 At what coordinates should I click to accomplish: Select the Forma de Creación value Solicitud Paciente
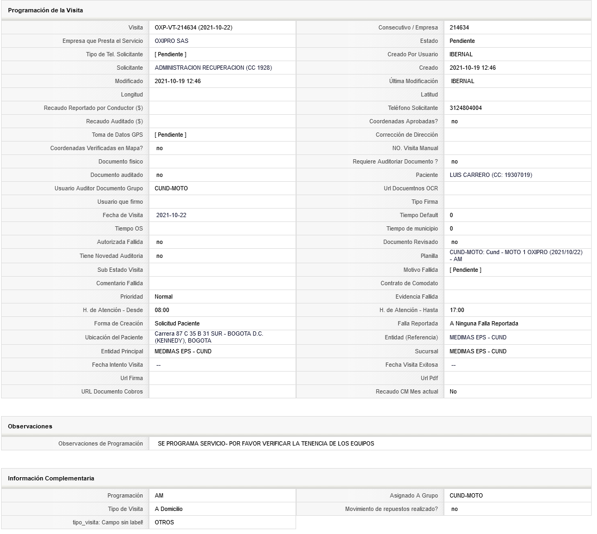coord(177,324)
